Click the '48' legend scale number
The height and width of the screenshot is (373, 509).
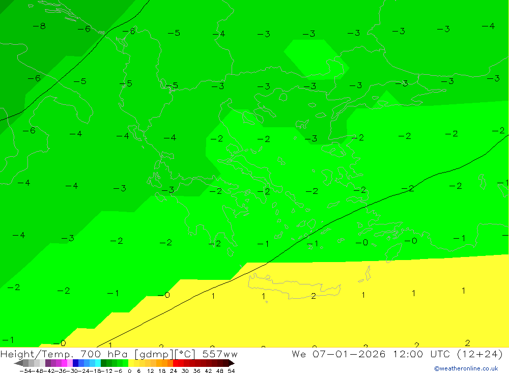[220, 371]
